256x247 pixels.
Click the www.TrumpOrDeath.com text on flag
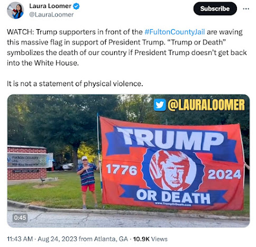click(x=173, y=204)
